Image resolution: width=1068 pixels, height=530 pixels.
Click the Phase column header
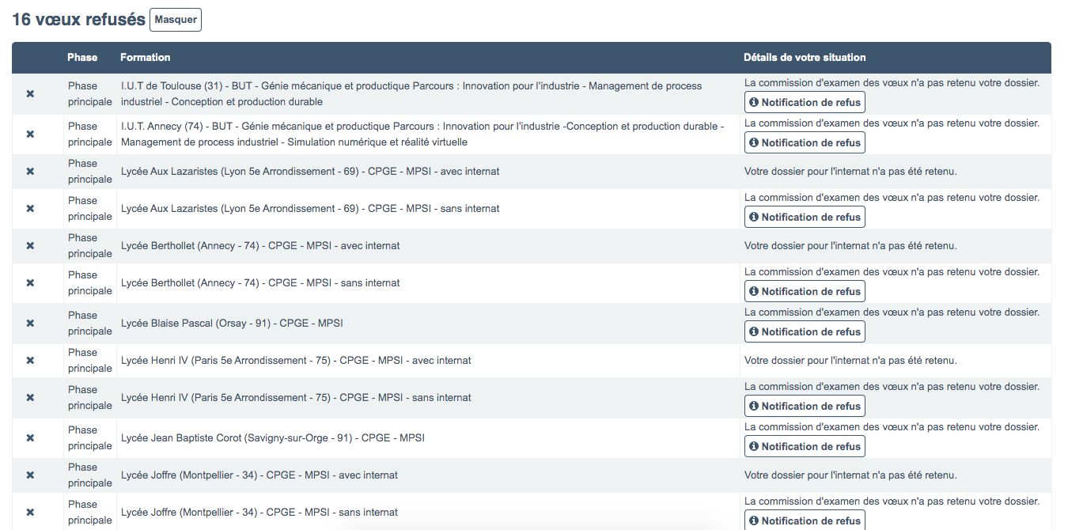click(x=82, y=58)
